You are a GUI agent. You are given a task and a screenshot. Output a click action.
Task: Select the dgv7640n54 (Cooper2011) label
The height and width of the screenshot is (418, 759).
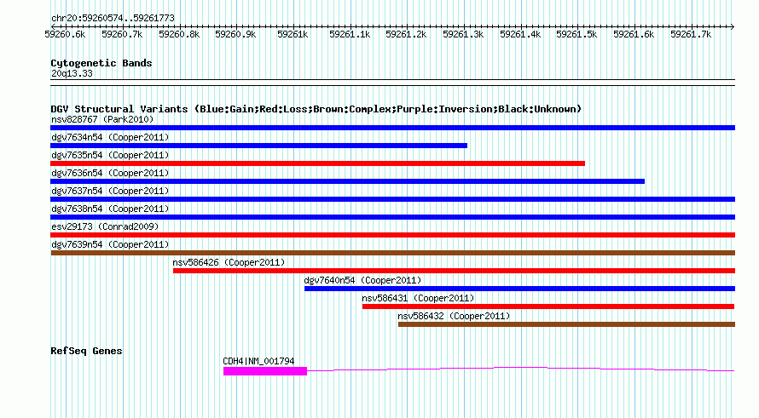[x=362, y=280]
